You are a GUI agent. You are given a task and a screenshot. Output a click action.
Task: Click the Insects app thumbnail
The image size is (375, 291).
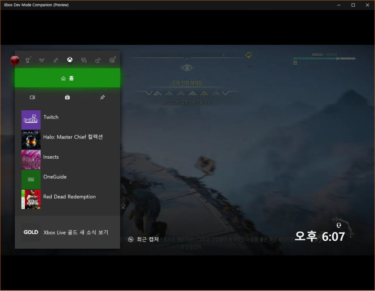[x=31, y=159]
